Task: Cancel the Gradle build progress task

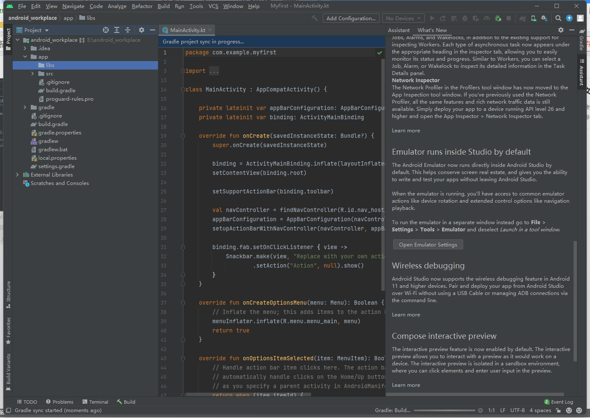Action: [x=480, y=410]
